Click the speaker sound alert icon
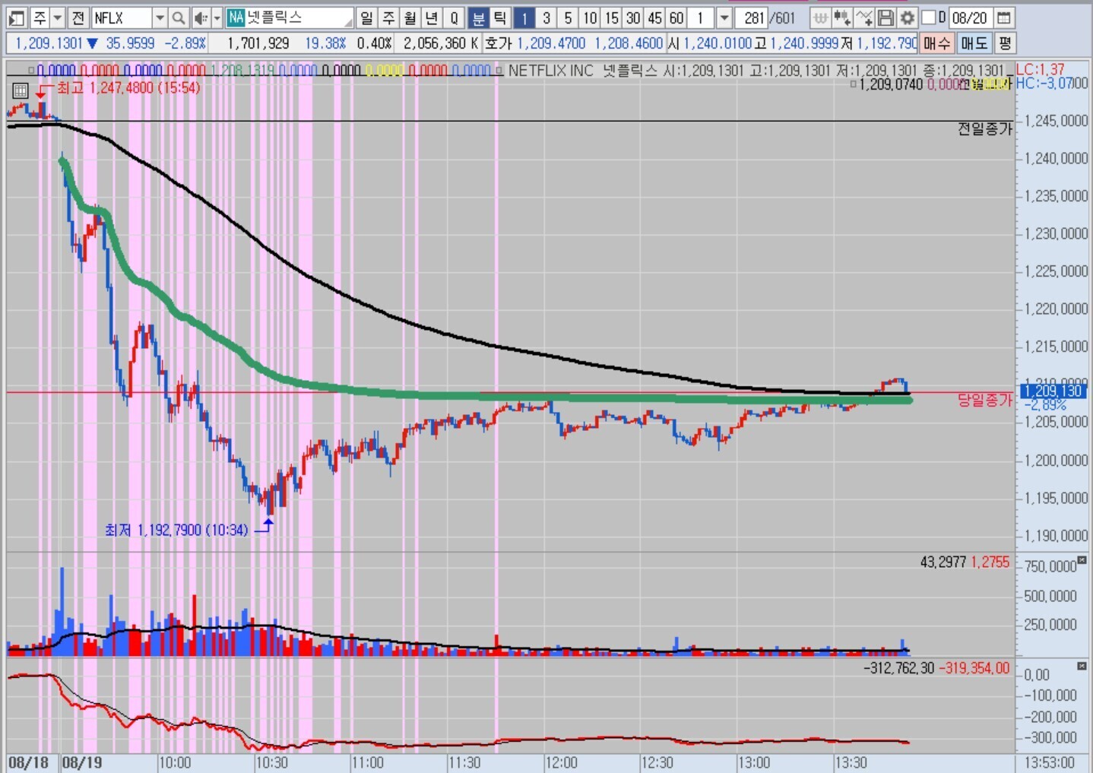 (200, 17)
